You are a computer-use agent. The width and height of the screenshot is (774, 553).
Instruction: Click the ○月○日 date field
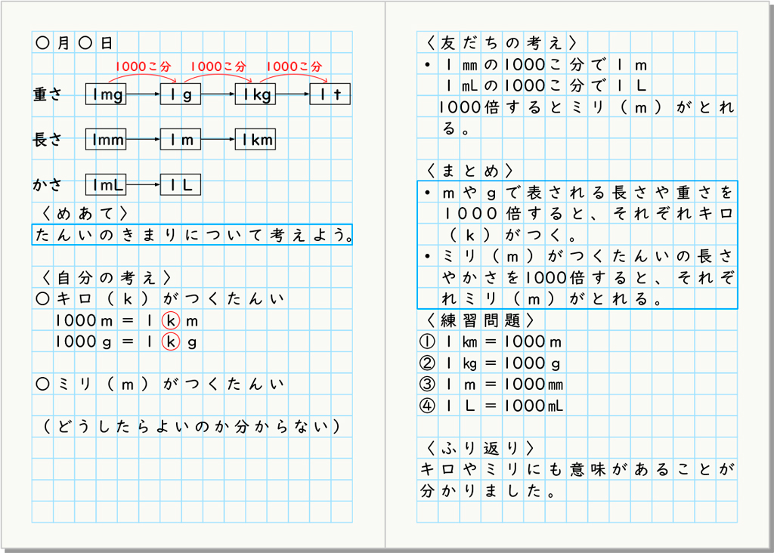coord(73,42)
